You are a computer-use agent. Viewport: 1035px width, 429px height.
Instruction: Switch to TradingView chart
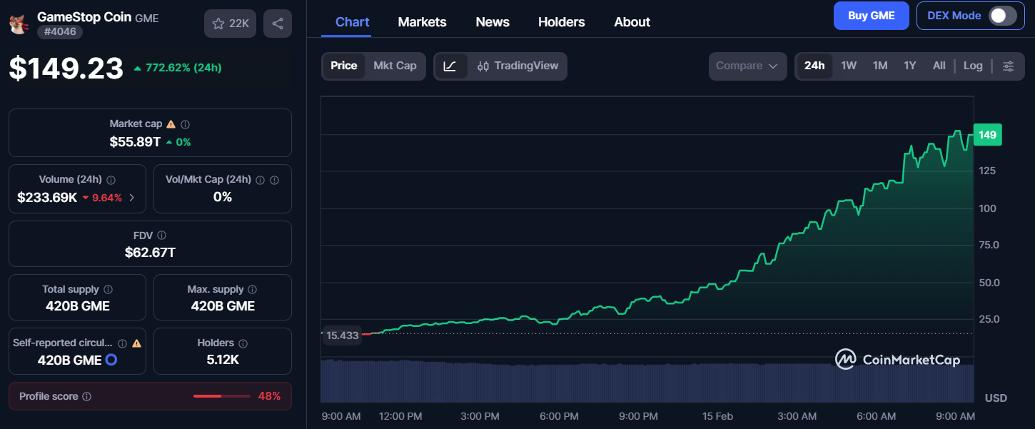tap(517, 66)
